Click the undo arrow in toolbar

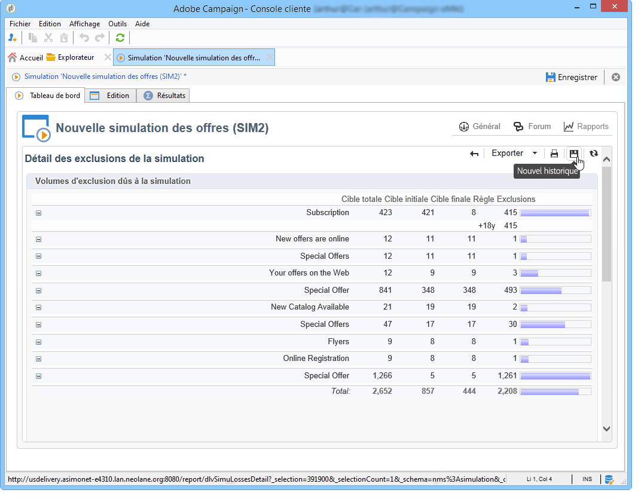point(84,38)
